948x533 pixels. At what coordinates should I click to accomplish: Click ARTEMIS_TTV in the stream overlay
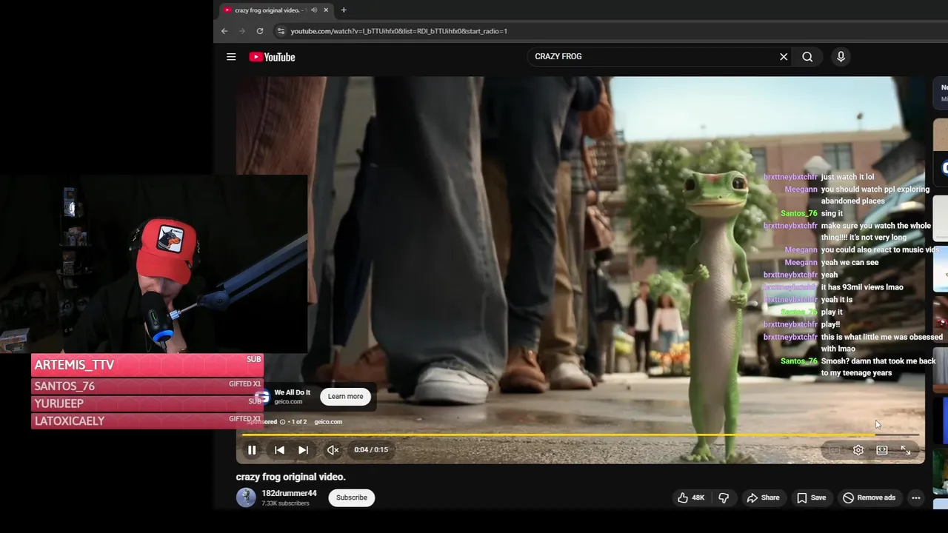click(74, 365)
